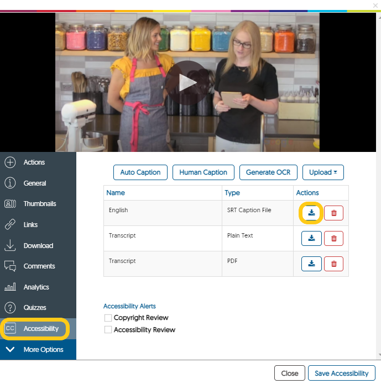Delete the English SRT caption file
Viewport: 381px width, 384px height.
pyautogui.click(x=333, y=213)
